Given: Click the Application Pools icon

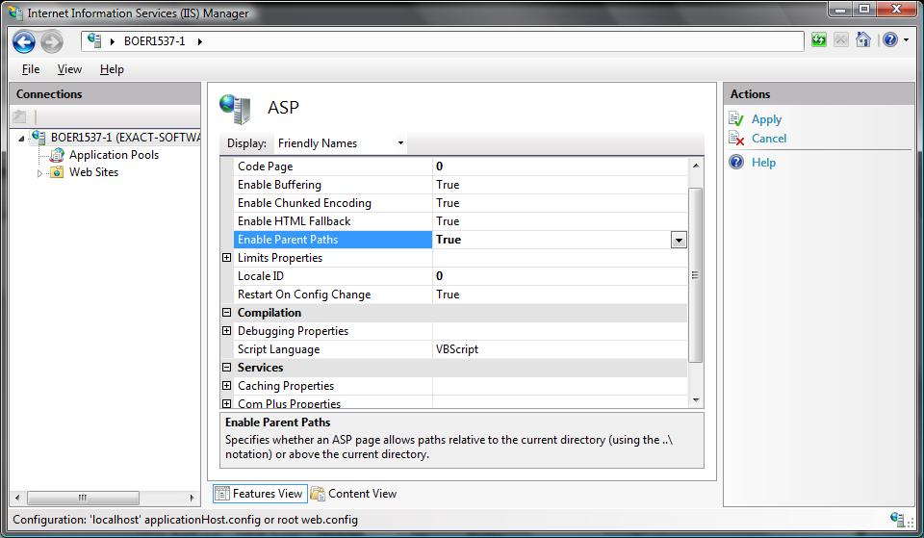Looking at the screenshot, I should (x=57, y=155).
